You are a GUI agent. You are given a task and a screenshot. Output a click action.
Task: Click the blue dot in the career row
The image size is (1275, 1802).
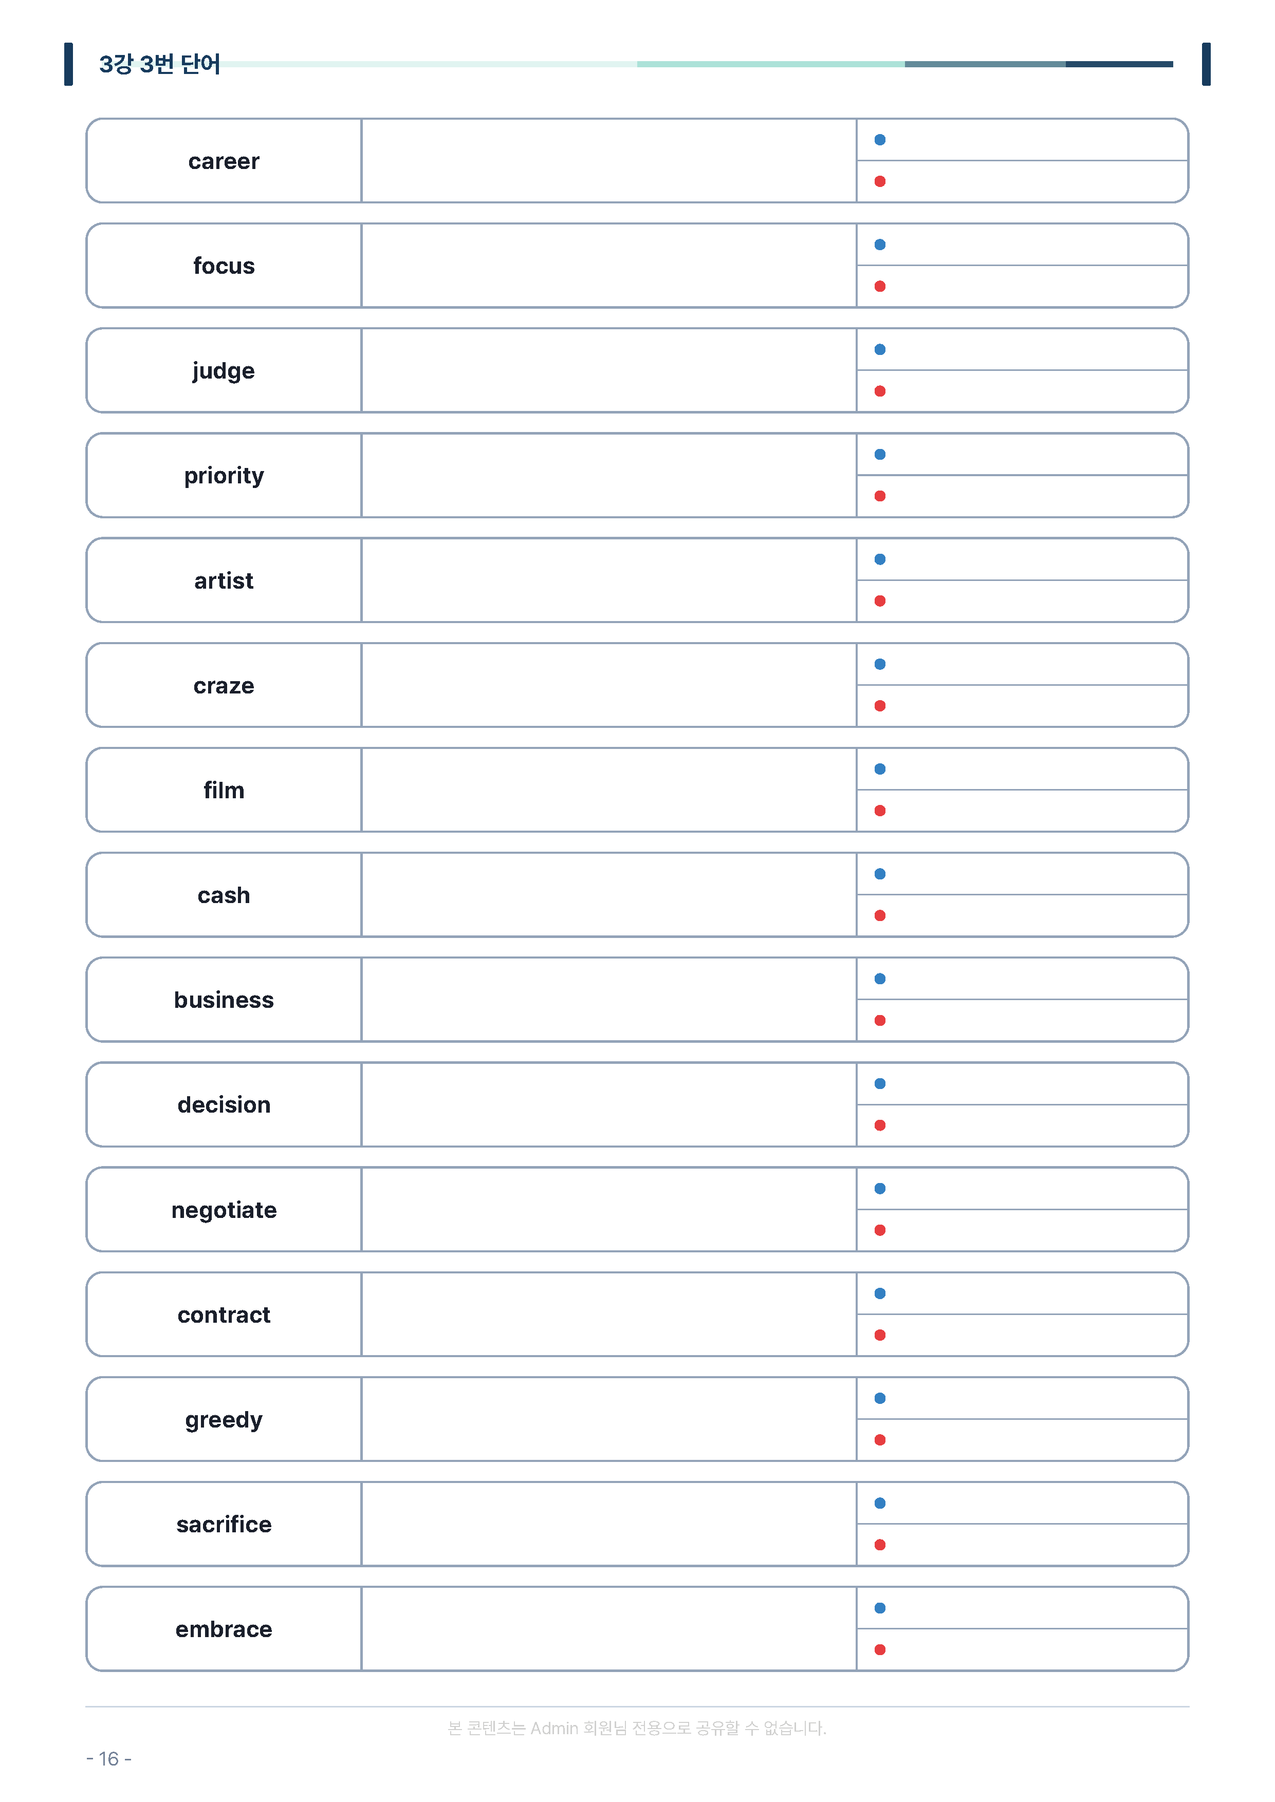pyautogui.click(x=880, y=140)
